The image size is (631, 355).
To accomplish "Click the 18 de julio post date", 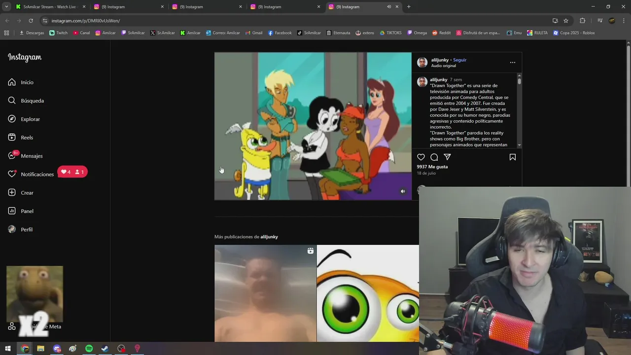I will click(426, 173).
